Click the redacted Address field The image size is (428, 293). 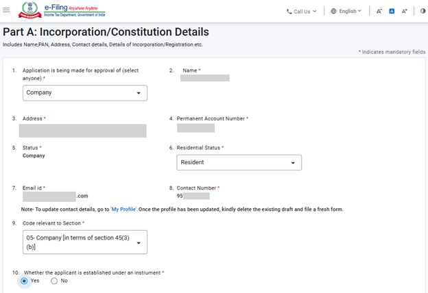(82, 131)
